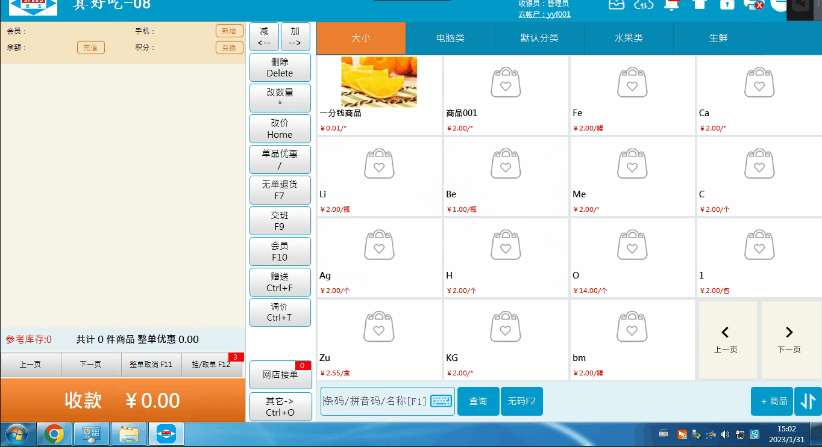Click the network connection tray icon

(739, 434)
